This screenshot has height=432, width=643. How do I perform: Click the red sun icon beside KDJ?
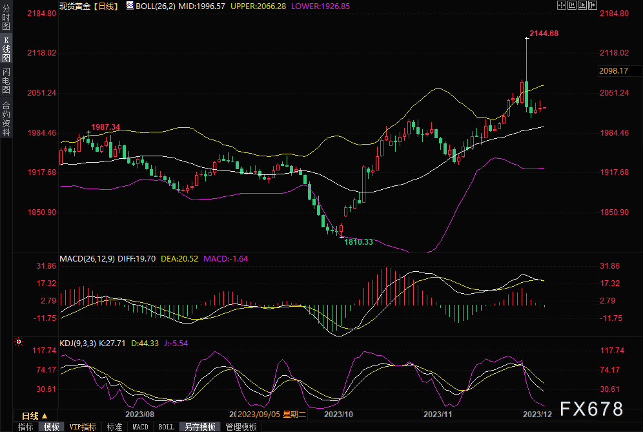(x=19, y=342)
